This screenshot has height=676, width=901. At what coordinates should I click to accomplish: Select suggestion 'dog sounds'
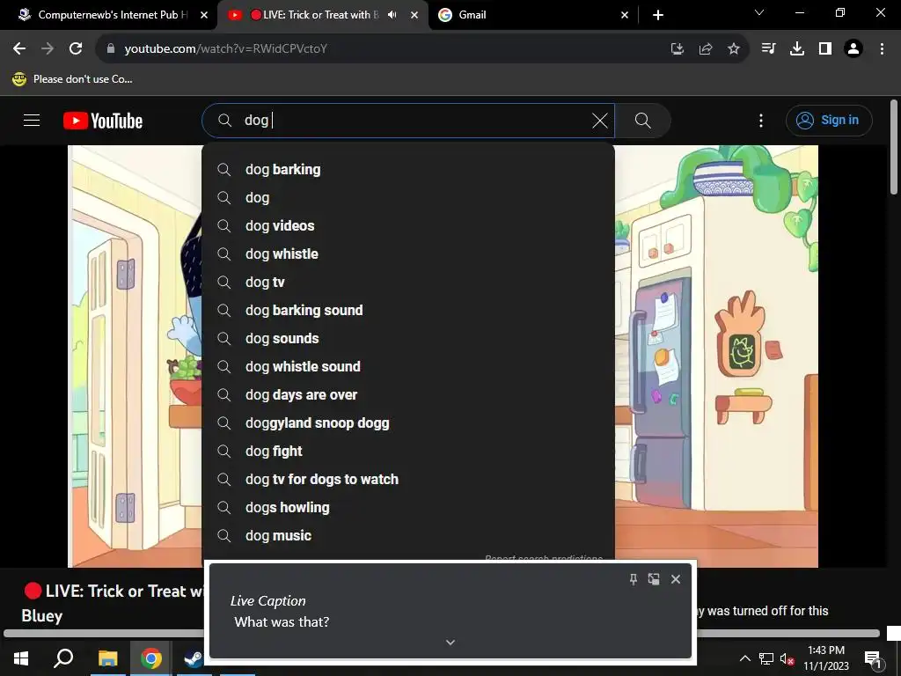(408, 339)
